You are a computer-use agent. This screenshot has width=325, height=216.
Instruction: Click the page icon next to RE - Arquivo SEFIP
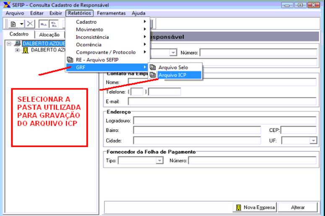click(70, 59)
